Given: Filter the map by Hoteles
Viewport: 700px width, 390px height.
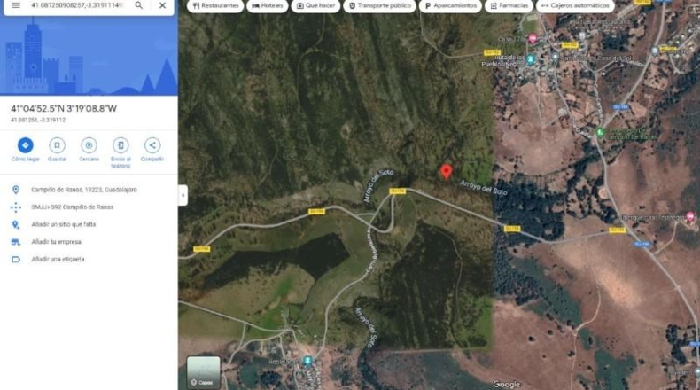Looking at the screenshot, I should tap(268, 6).
